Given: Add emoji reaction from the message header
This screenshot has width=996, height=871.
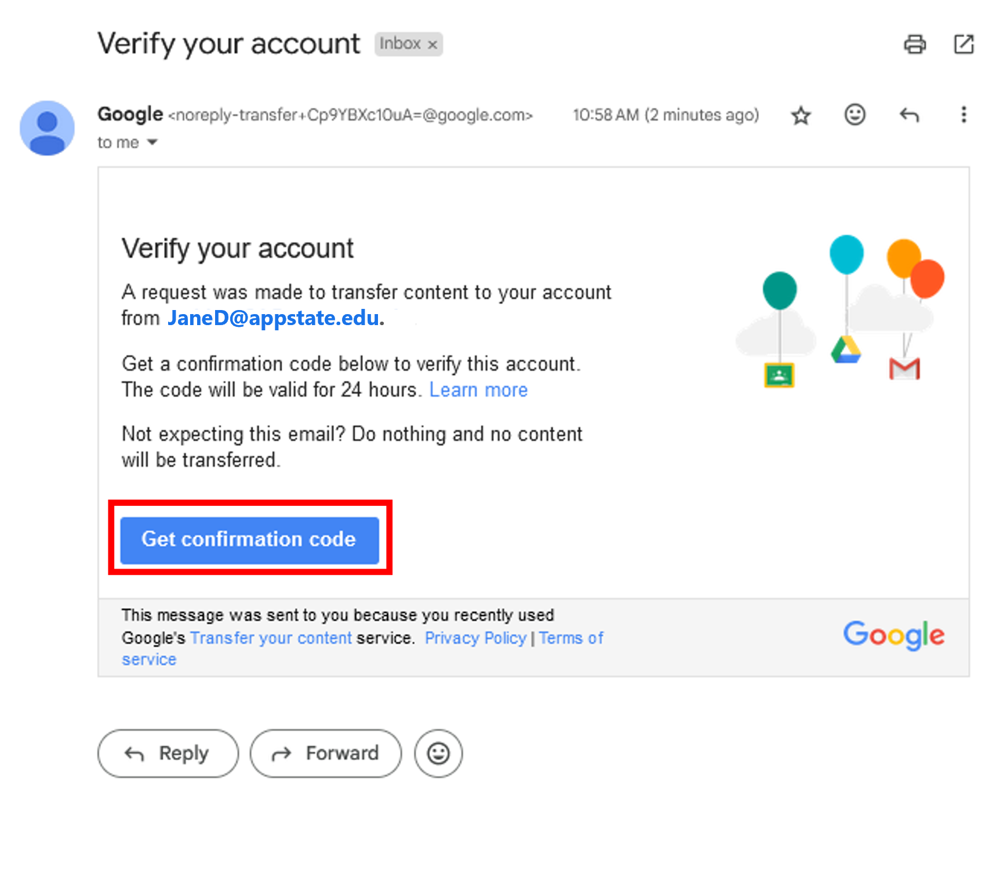Looking at the screenshot, I should click(855, 115).
